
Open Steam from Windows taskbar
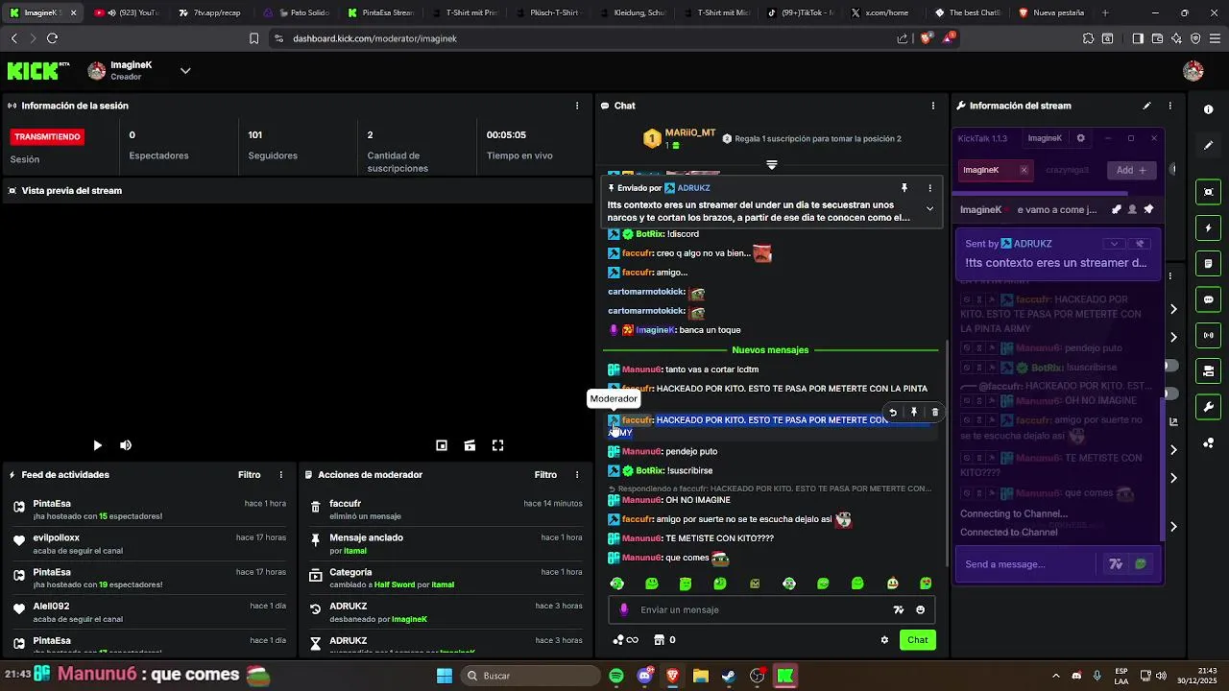tap(729, 676)
